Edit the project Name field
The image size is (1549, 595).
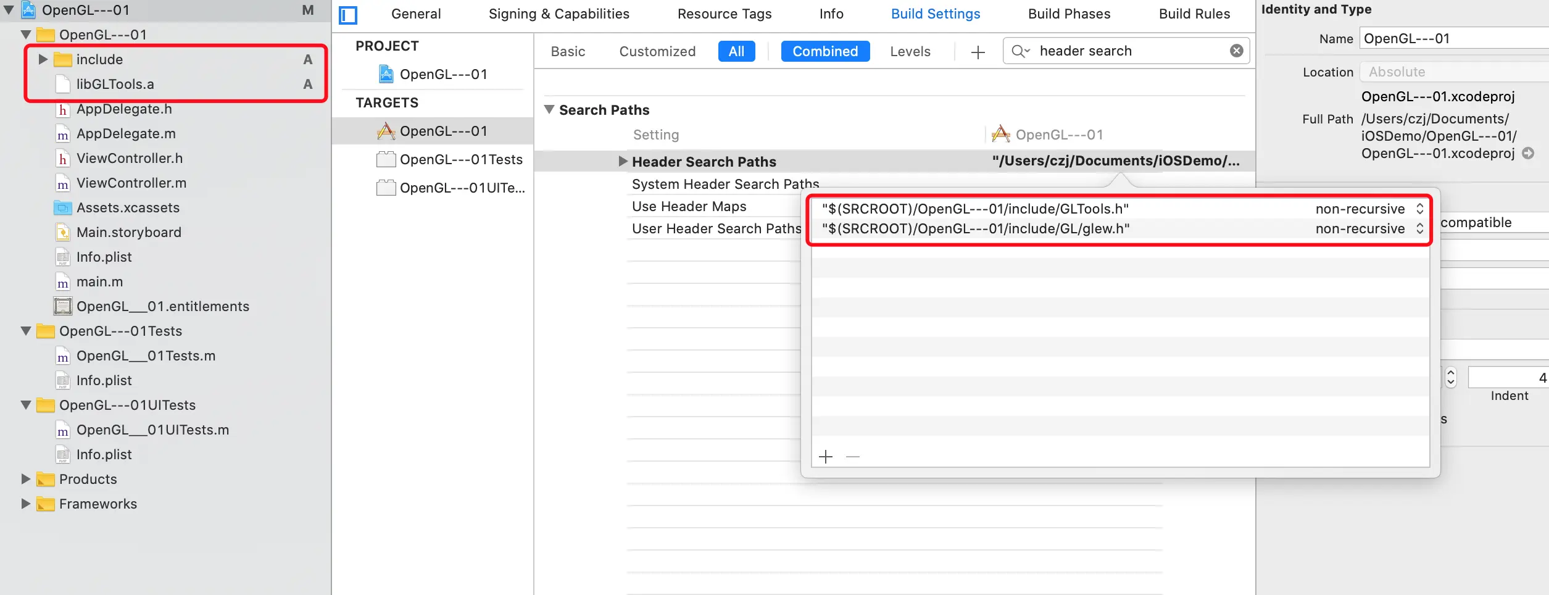coord(1454,38)
